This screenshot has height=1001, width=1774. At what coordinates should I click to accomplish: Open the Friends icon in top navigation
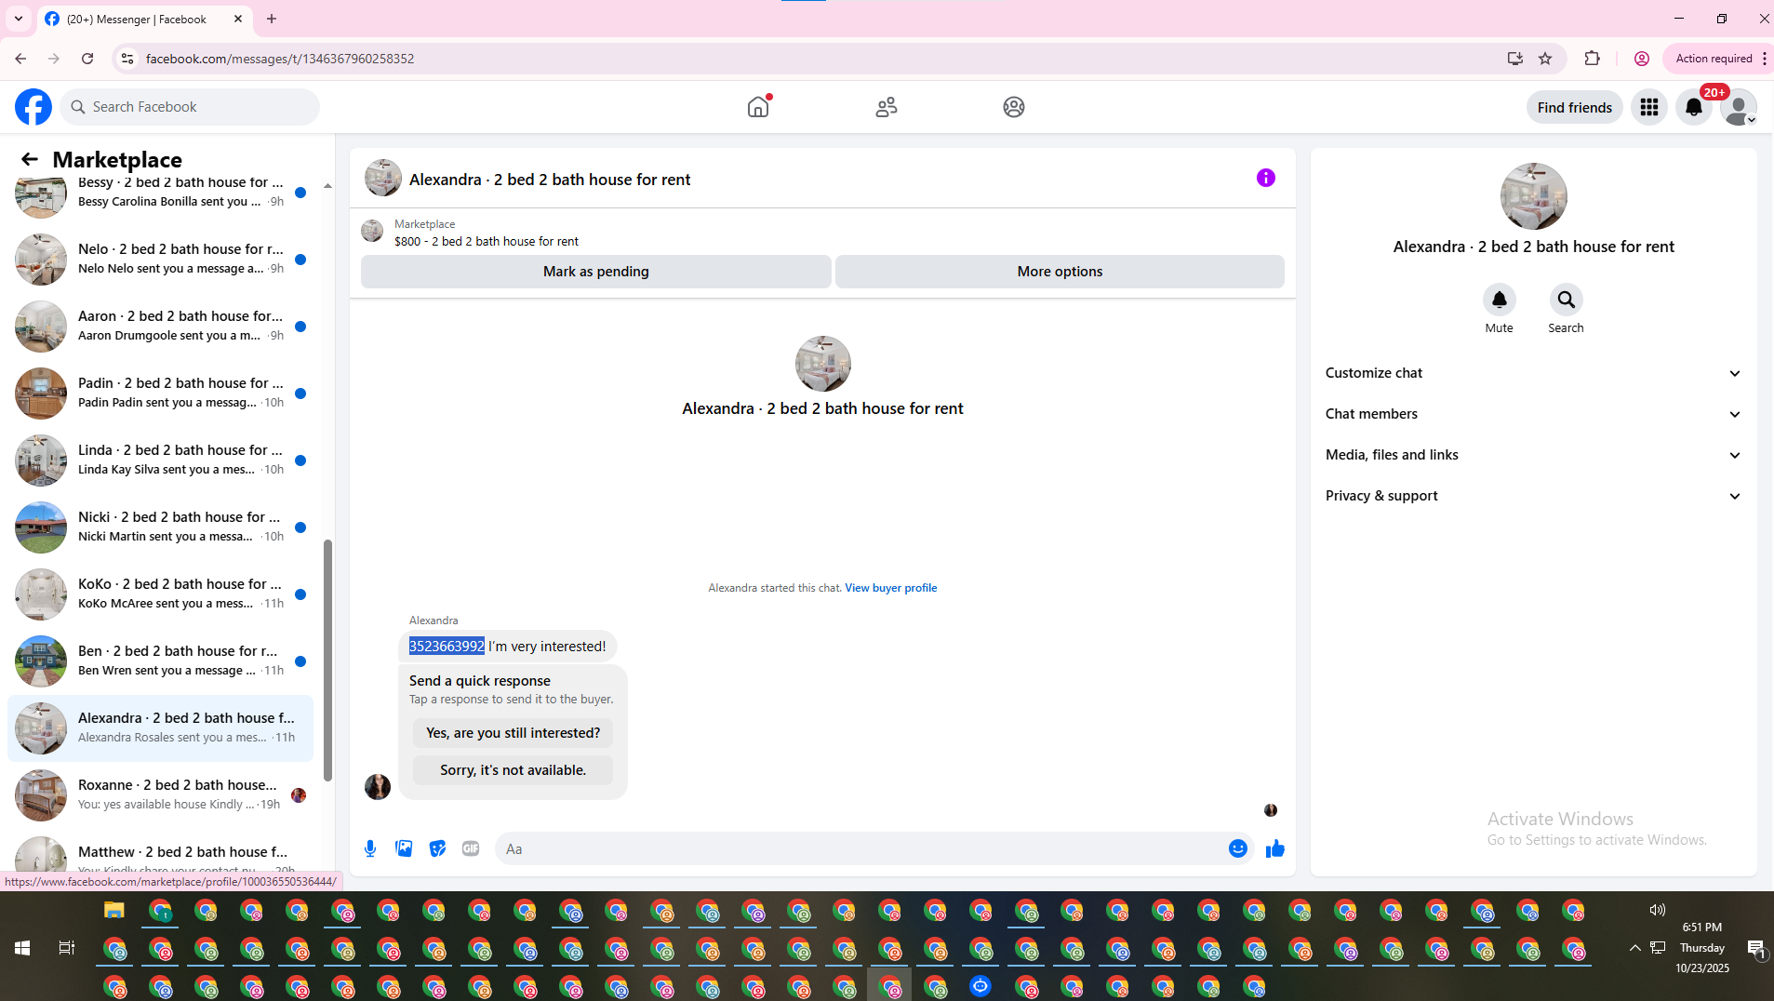coord(887,107)
